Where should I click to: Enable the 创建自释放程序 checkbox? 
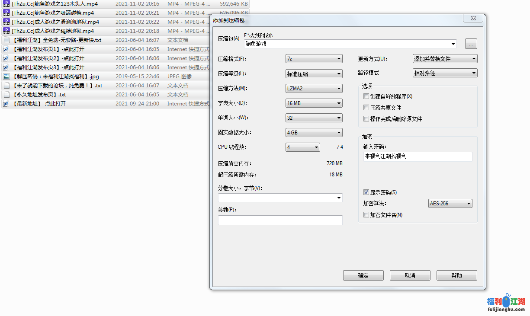pos(366,96)
